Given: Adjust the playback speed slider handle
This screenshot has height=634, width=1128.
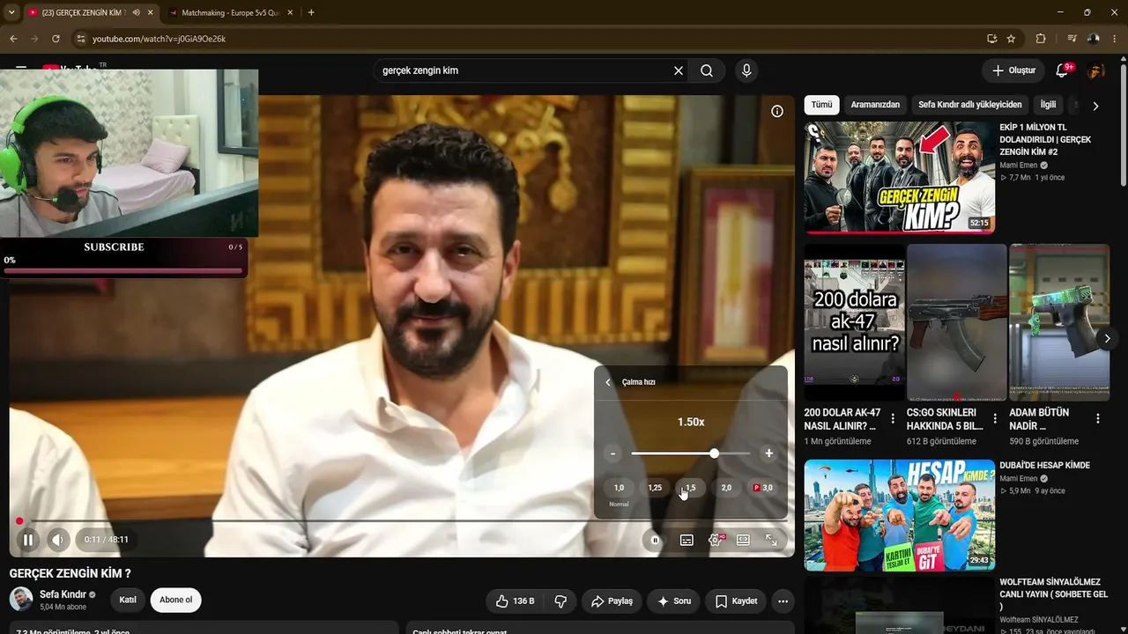Looking at the screenshot, I should [x=714, y=453].
